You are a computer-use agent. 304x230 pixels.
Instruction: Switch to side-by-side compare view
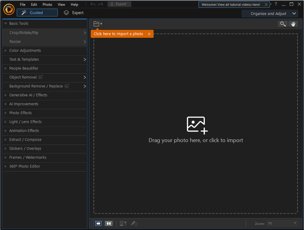click(x=108, y=223)
